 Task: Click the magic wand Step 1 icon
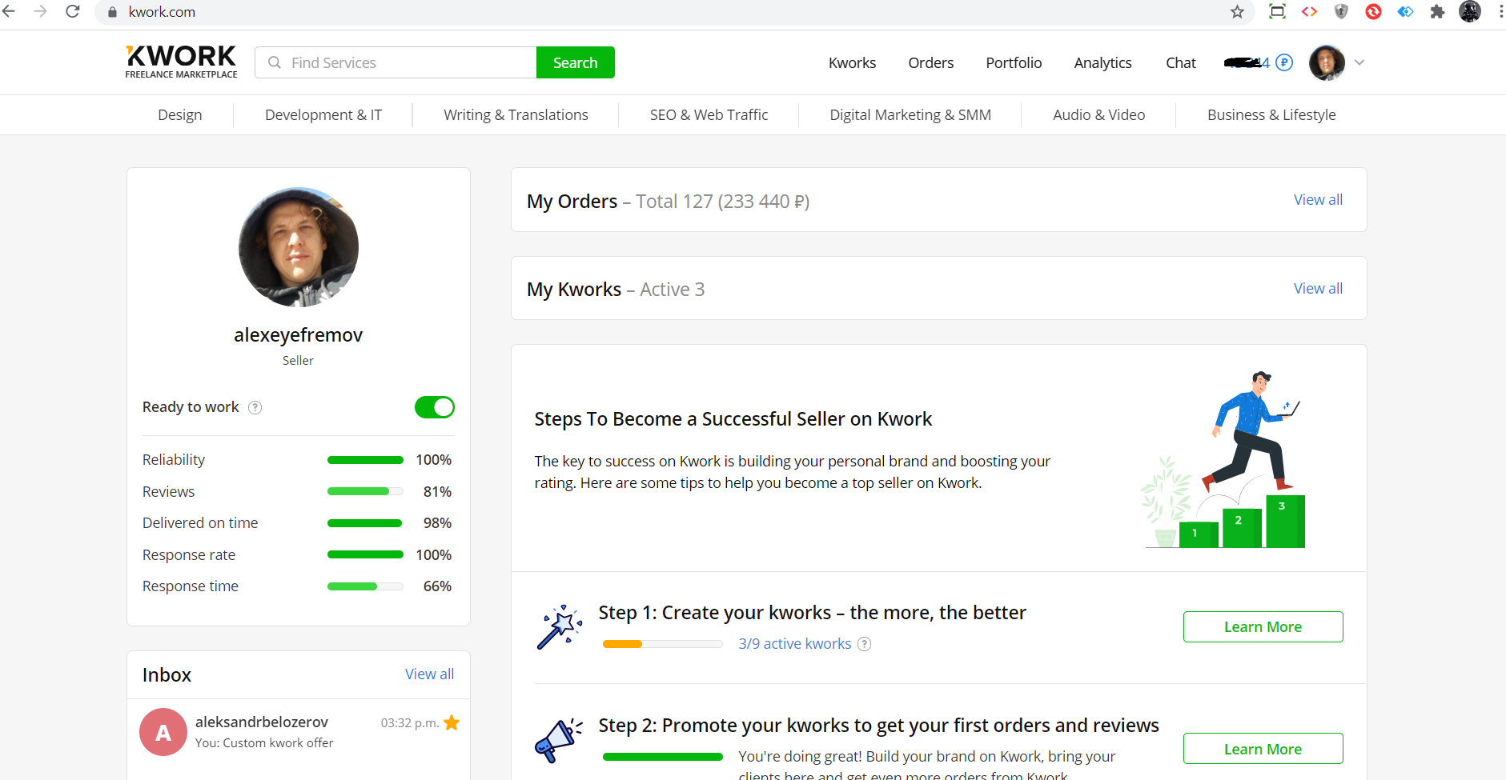560,626
